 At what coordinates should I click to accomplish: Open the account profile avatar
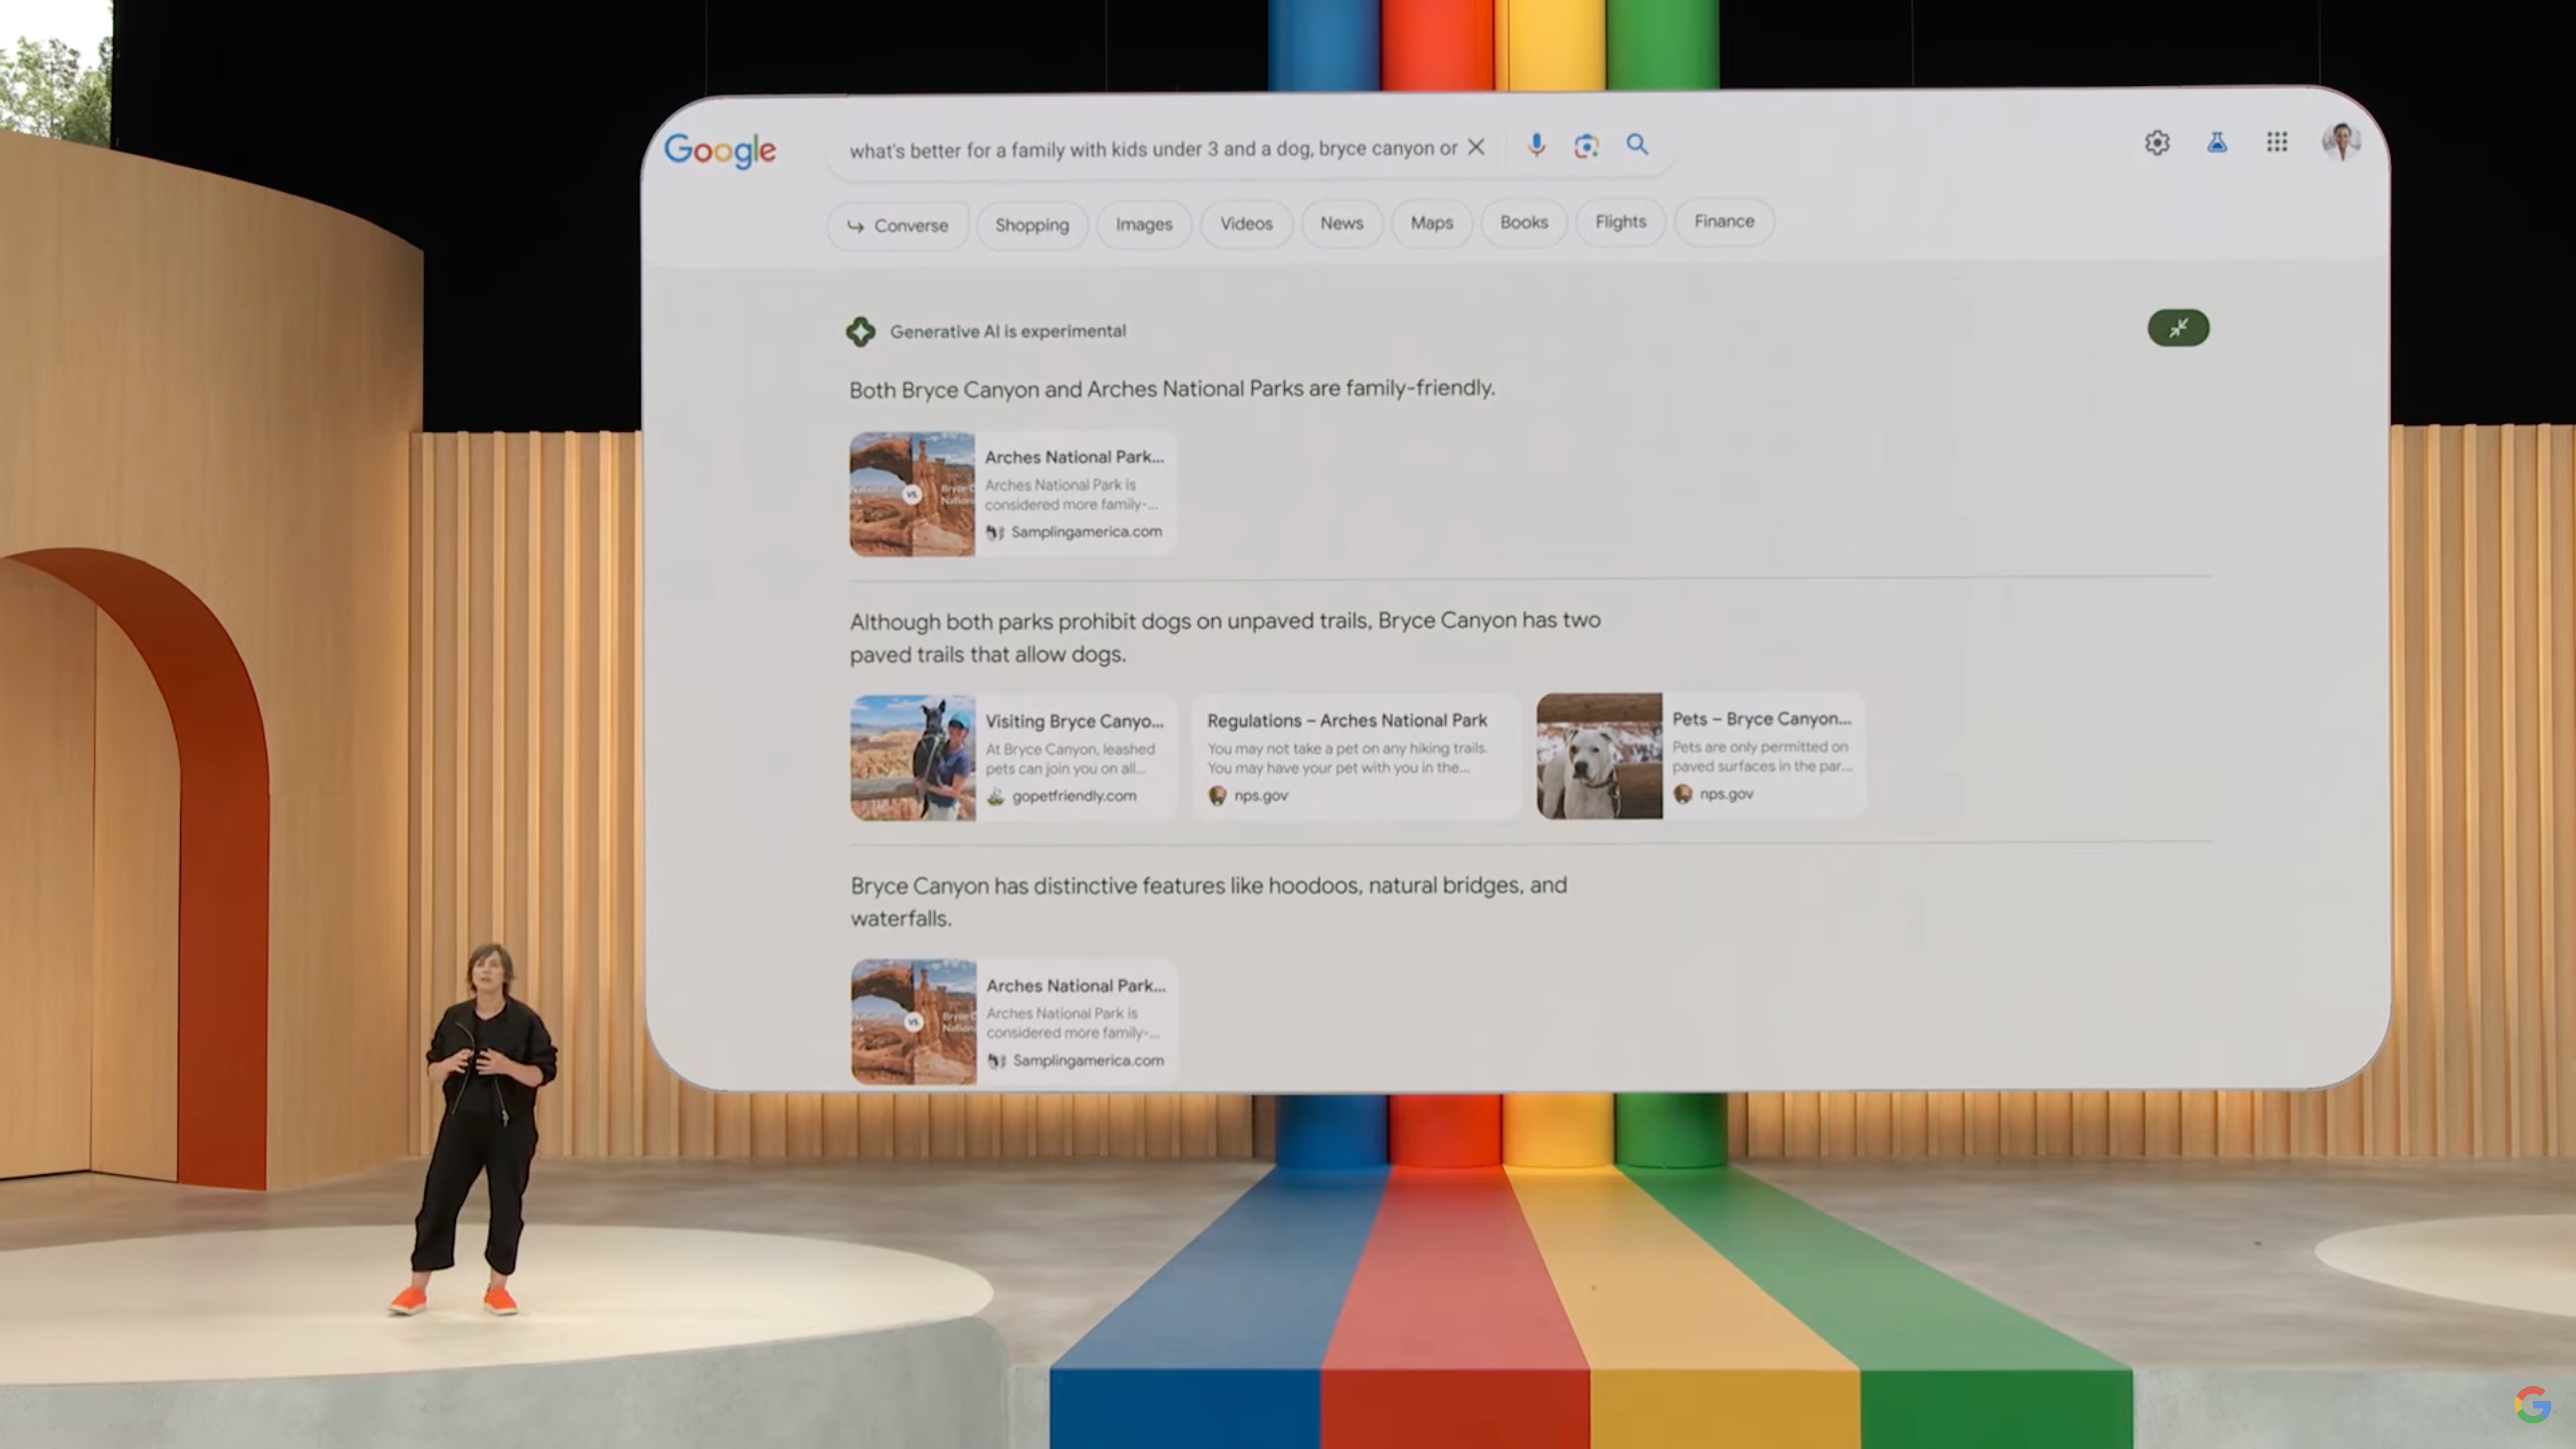pos(2341,142)
